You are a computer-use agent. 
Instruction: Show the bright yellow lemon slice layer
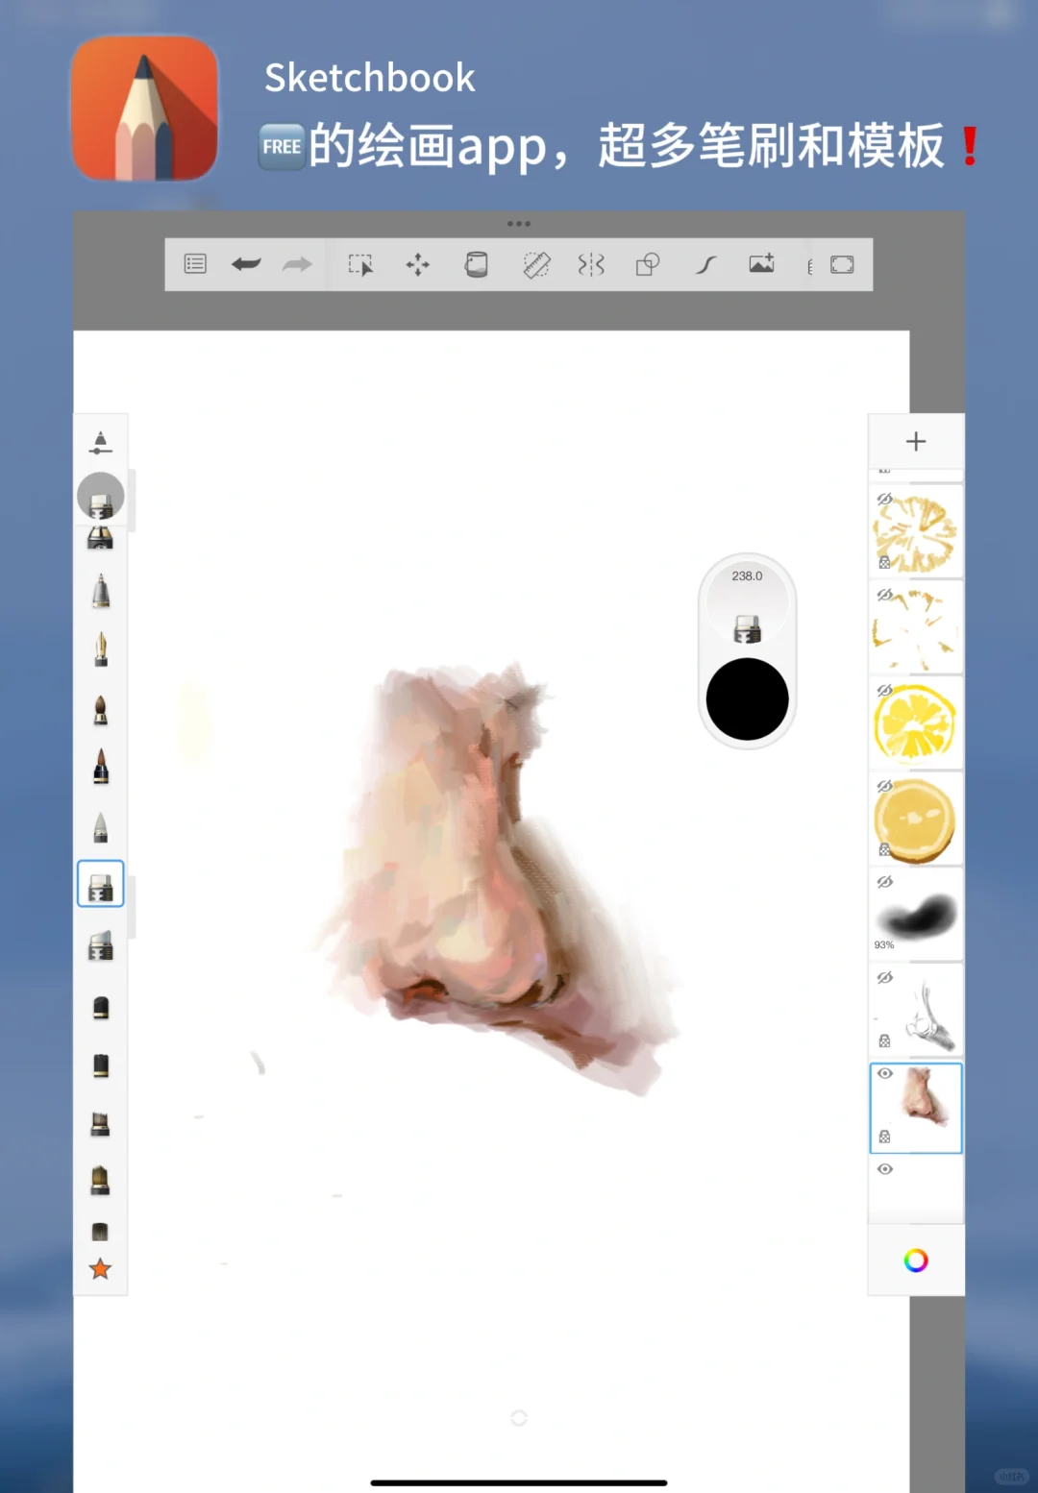click(884, 690)
